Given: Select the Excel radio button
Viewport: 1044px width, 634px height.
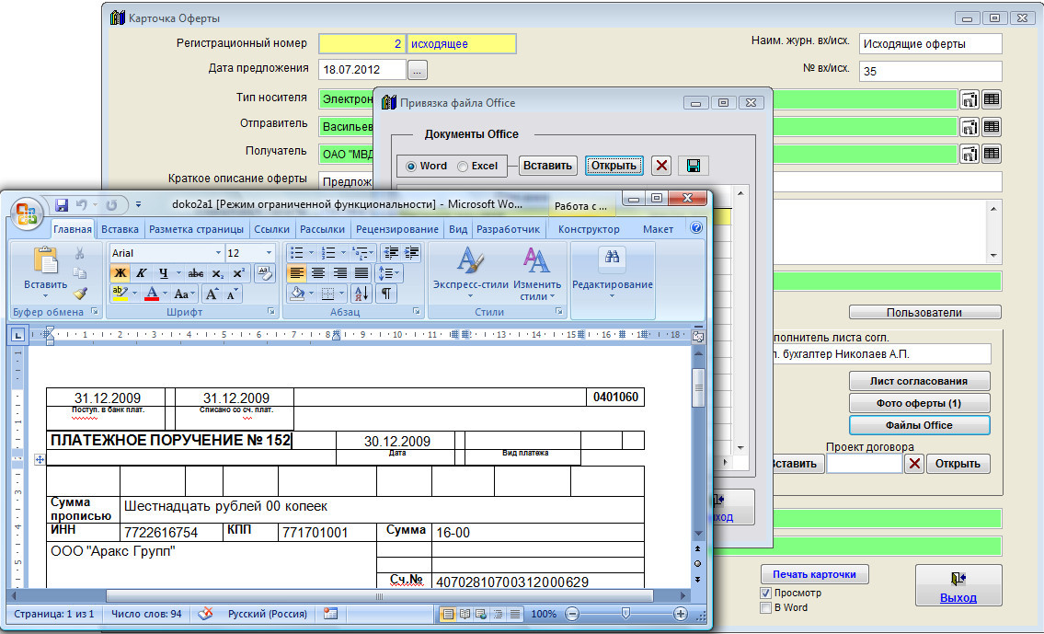Looking at the screenshot, I should click(463, 167).
